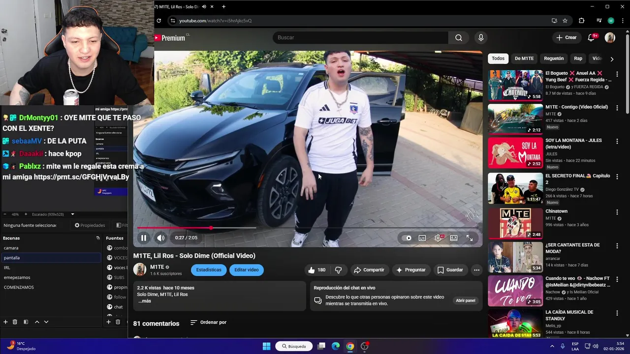Open Google Chrome from the taskbar
630x354 pixels.
pyautogui.click(x=350, y=346)
